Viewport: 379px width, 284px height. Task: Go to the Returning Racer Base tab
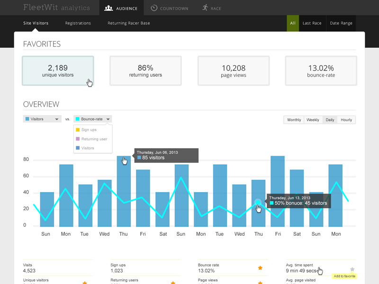(x=128, y=23)
